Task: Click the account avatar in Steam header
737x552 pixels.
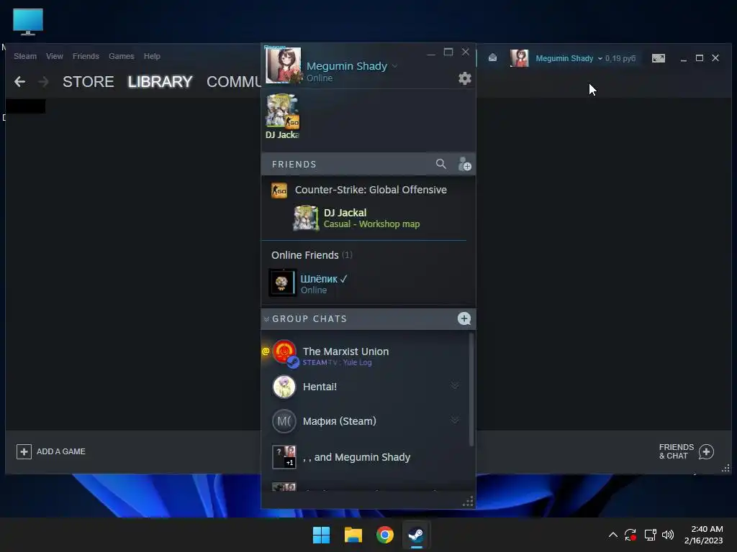Action: point(520,58)
